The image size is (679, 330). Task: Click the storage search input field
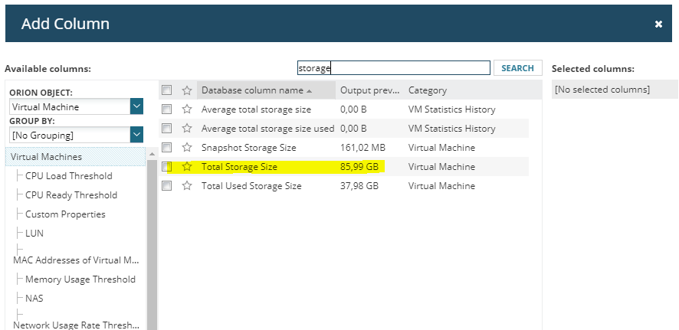(394, 68)
